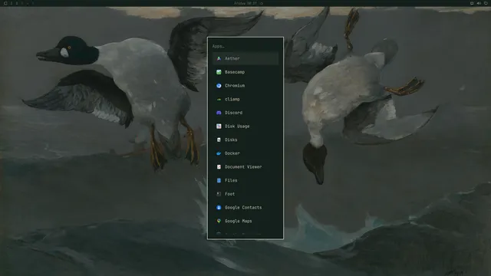
Task: Open the menu icon at top-bar left
Action: (5, 3)
